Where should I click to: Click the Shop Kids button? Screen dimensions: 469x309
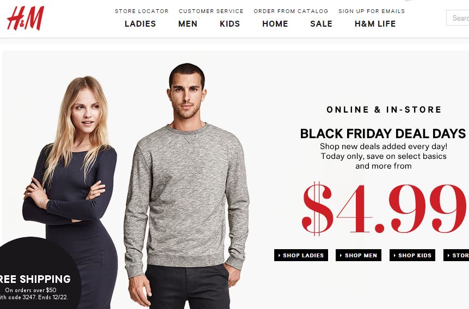point(412,255)
